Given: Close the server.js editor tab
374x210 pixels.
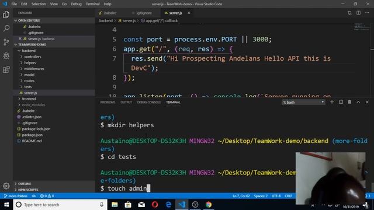Looking at the screenshot, I should click(x=189, y=13).
